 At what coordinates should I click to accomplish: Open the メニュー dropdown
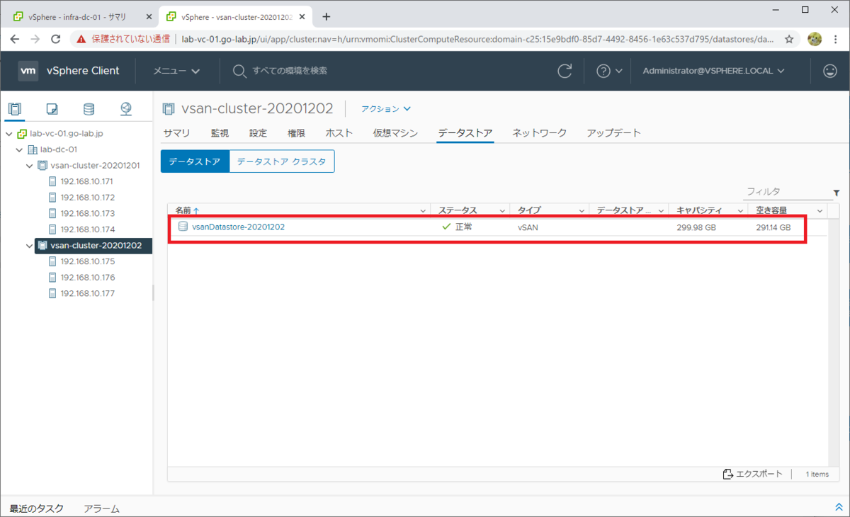[x=176, y=71]
